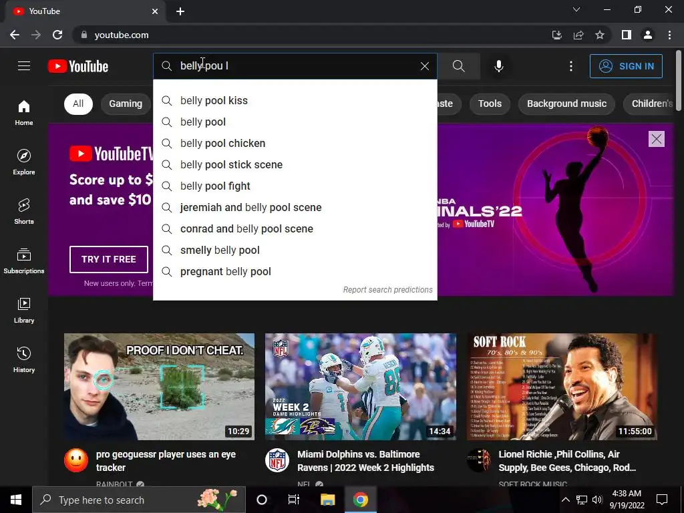Screen dimensions: 684x513
Task: Click the magnifier search button
Action: 458,66
